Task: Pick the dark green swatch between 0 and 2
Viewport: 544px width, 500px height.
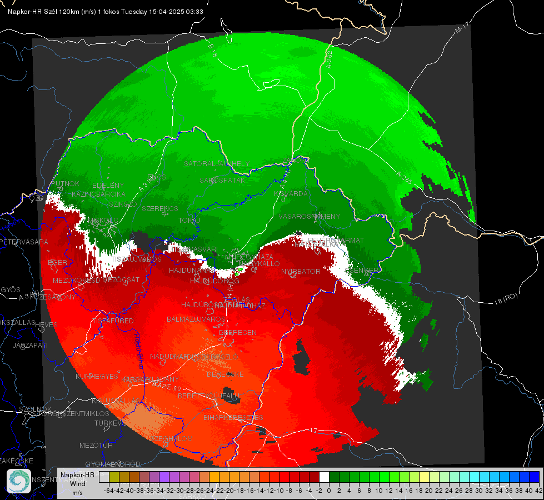Action: click(x=334, y=477)
